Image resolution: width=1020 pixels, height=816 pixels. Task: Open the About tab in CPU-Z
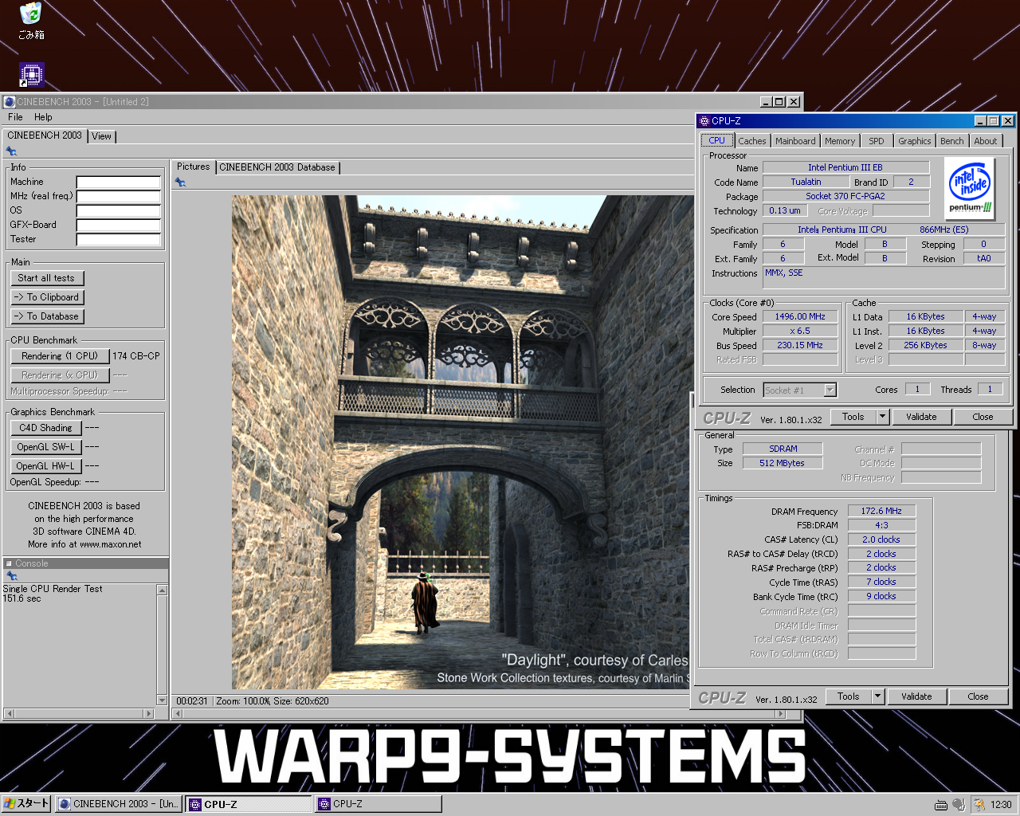pos(986,141)
